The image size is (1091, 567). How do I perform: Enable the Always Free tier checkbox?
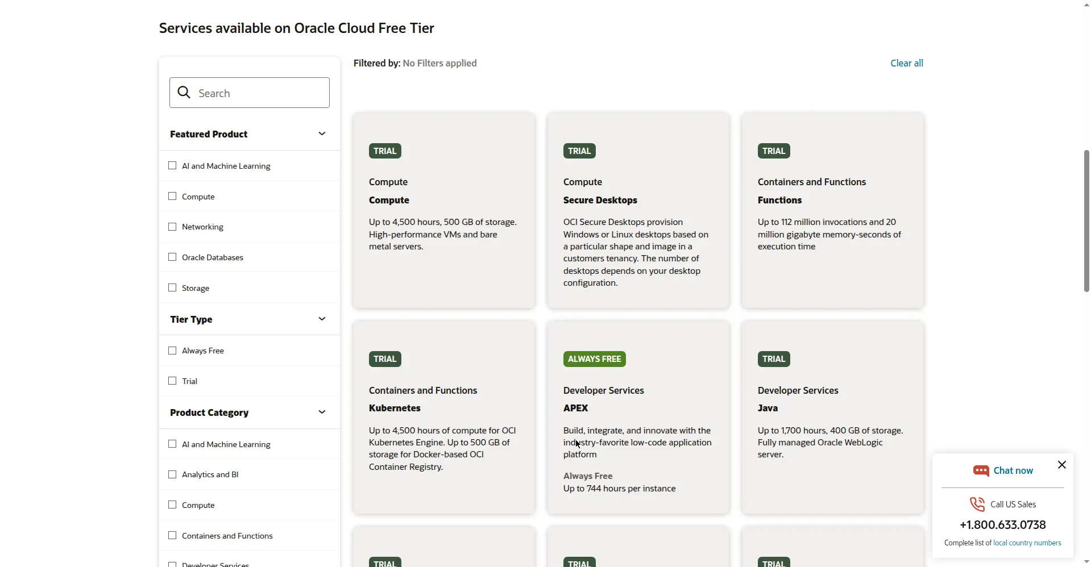coord(172,351)
